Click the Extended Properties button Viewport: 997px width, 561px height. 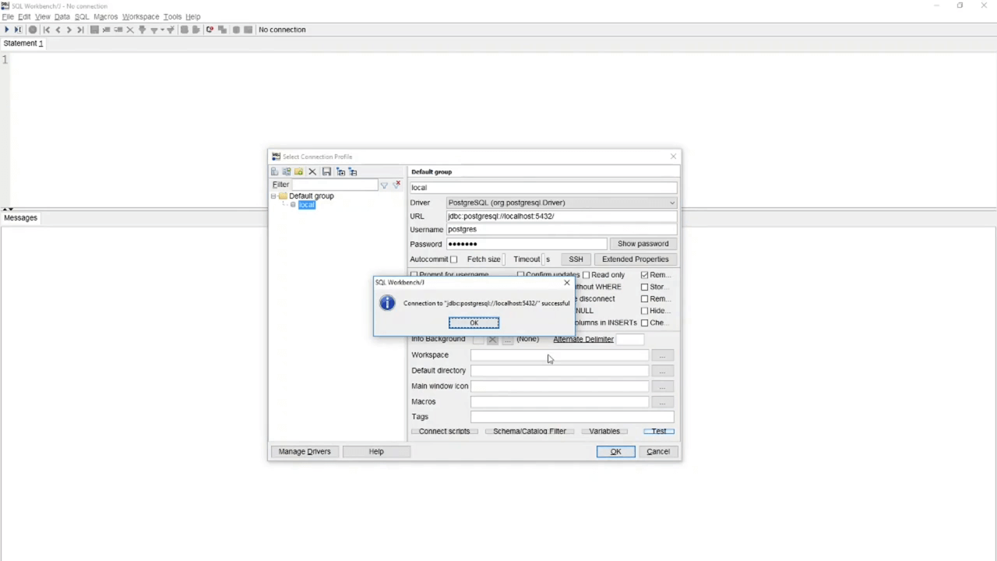click(x=635, y=259)
